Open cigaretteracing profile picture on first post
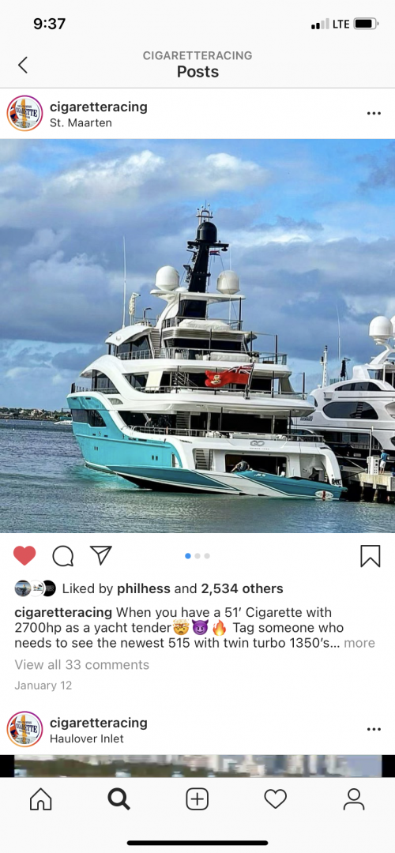This screenshot has width=395, height=853. coord(24,113)
